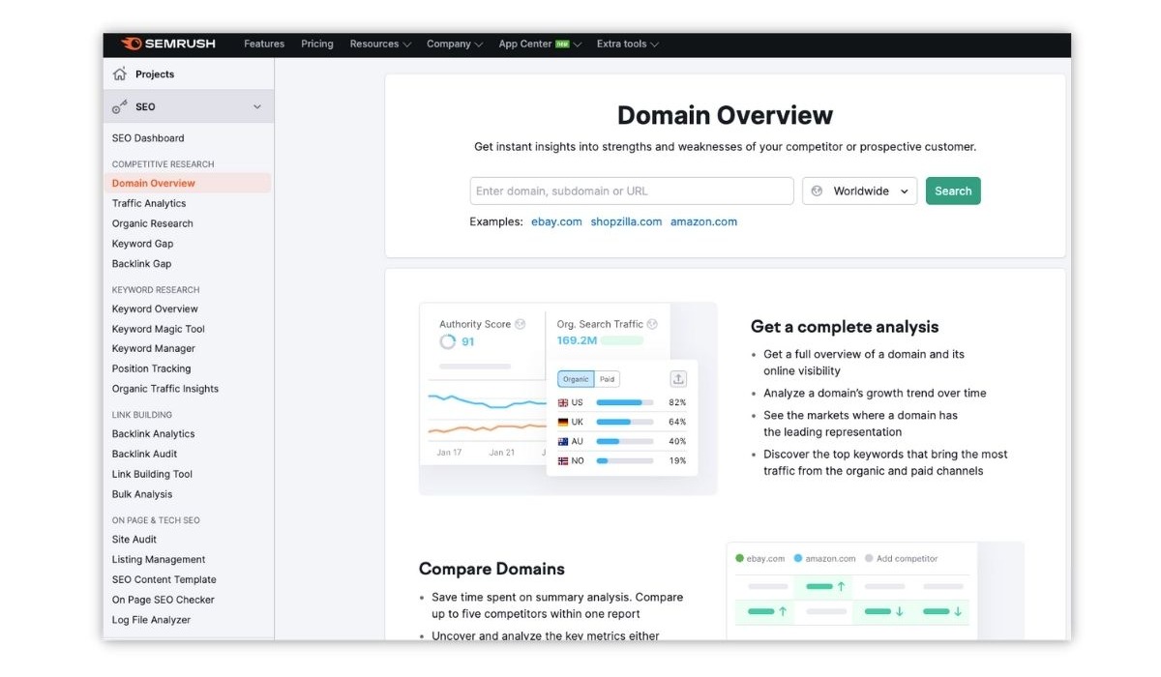
Task: Click the domain, subdomain or URL input
Action: tap(632, 191)
